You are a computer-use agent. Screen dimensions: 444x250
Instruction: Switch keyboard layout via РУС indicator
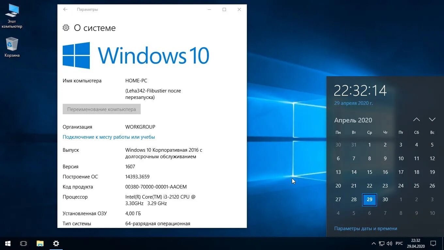point(399,243)
